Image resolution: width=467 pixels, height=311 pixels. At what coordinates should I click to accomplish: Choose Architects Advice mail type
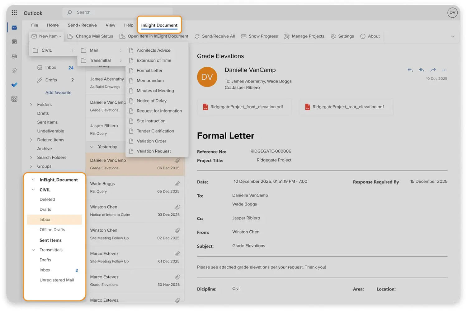[x=157, y=50]
